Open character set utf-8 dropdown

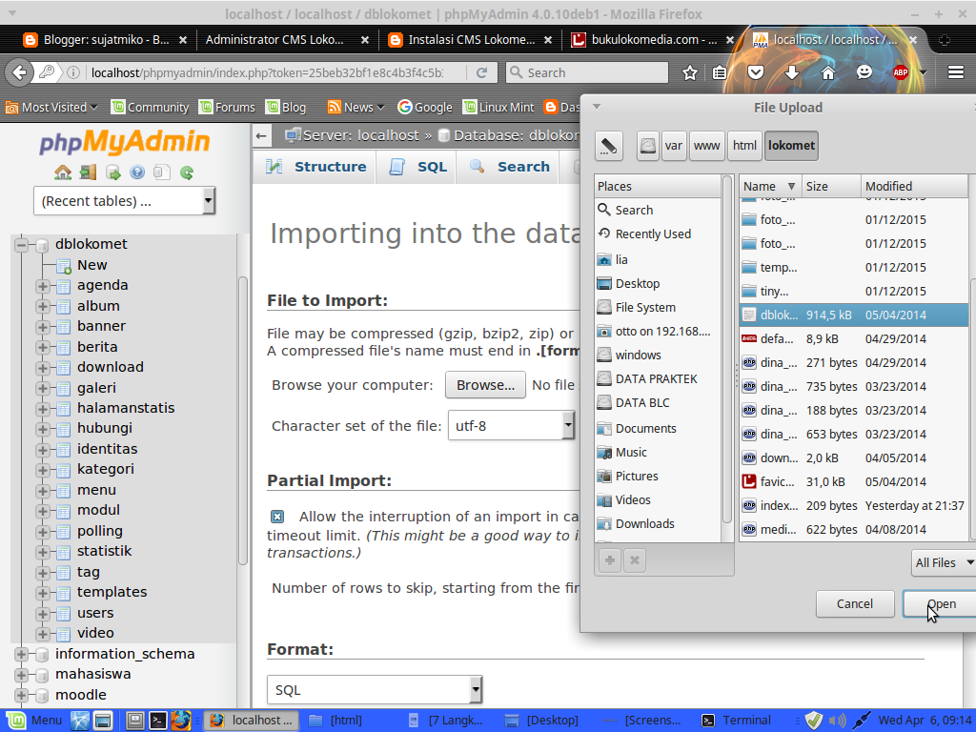pyautogui.click(x=511, y=426)
